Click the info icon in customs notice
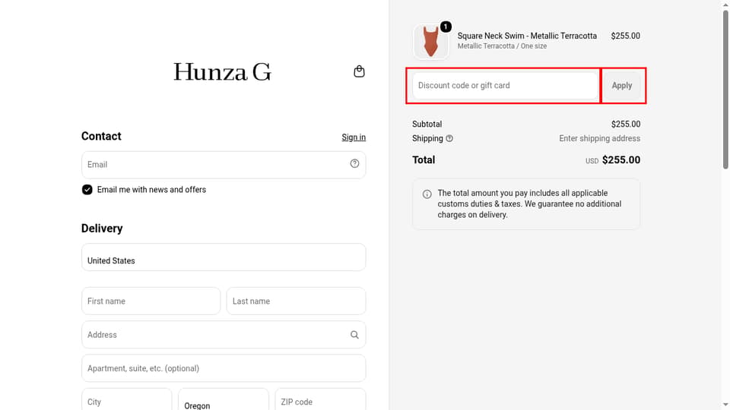The height and width of the screenshot is (410, 730). 427,194
